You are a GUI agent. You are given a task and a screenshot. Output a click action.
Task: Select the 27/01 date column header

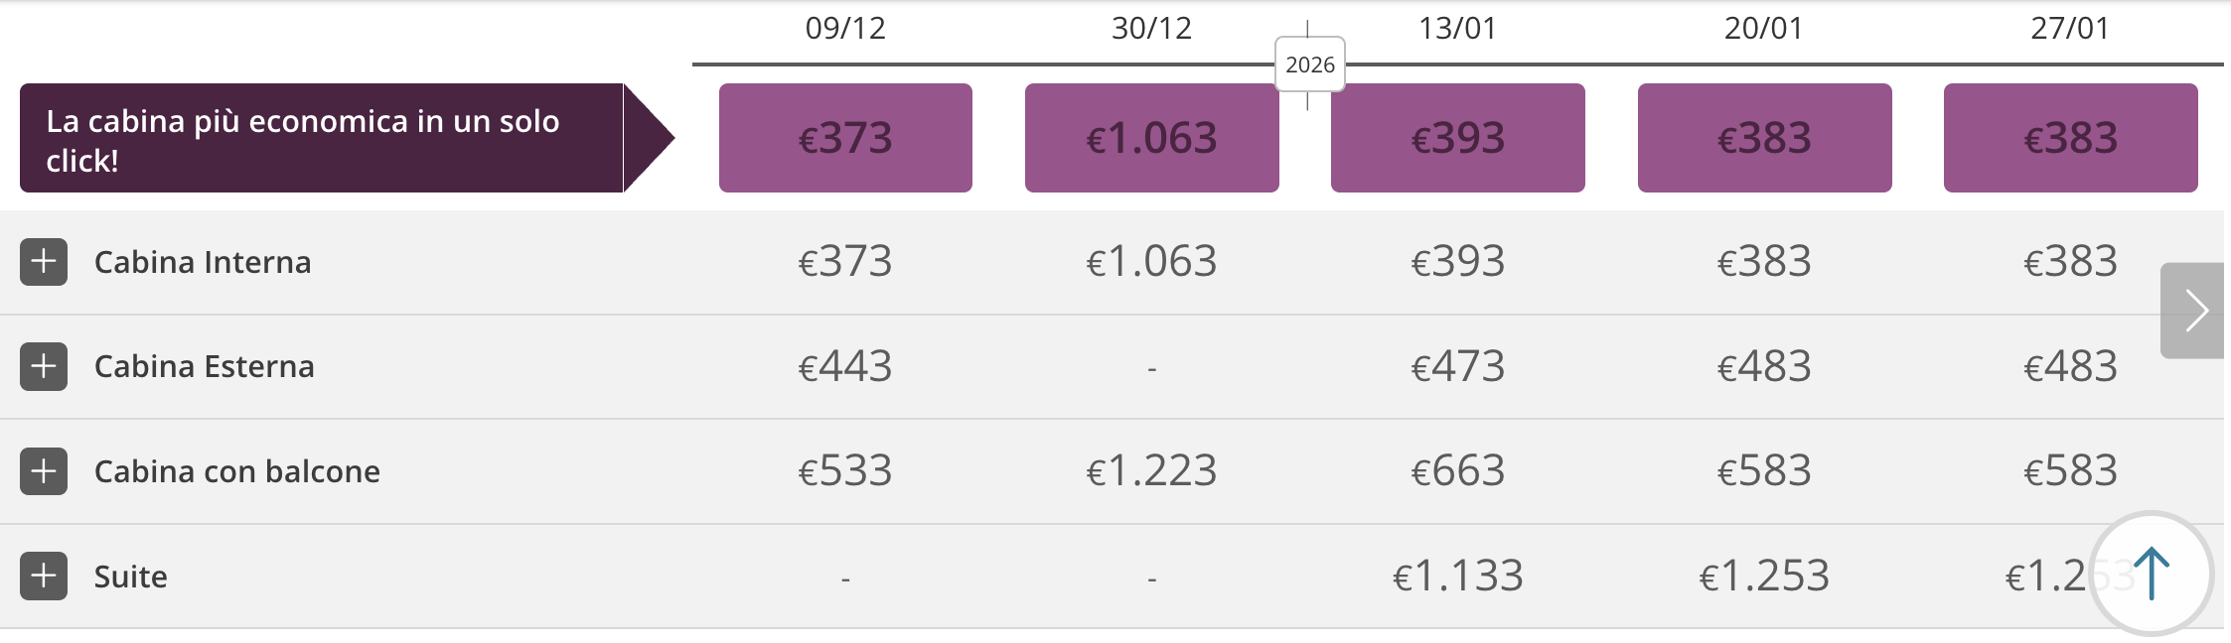click(x=2070, y=30)
